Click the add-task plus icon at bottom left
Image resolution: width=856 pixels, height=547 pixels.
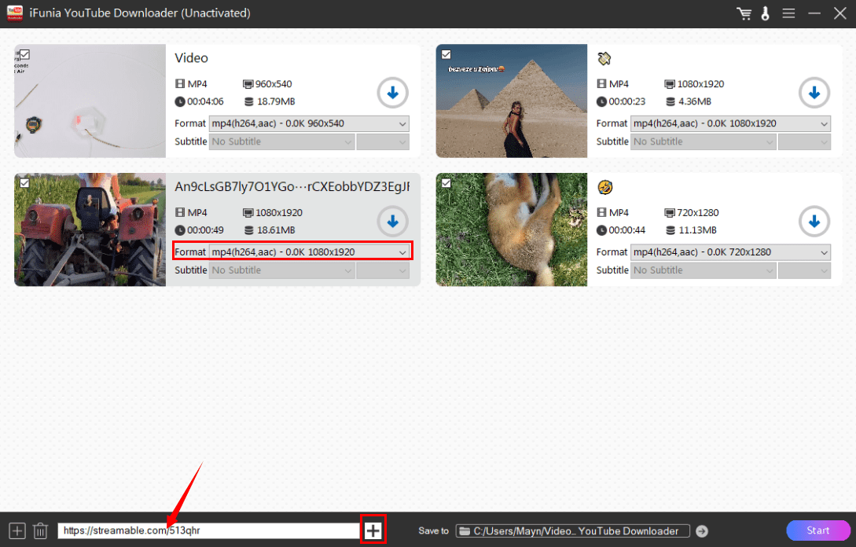pyautogui.click(x=17, y=531)
